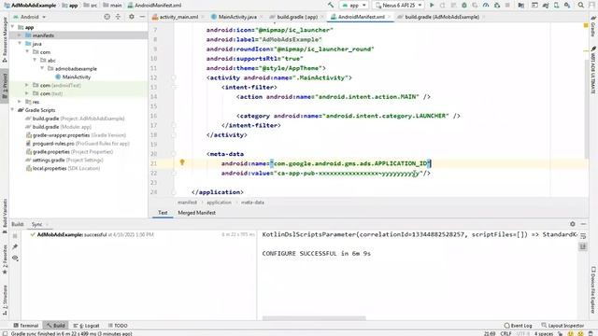Click the Sync Project with Gradle icon

[x=546, y=6]
